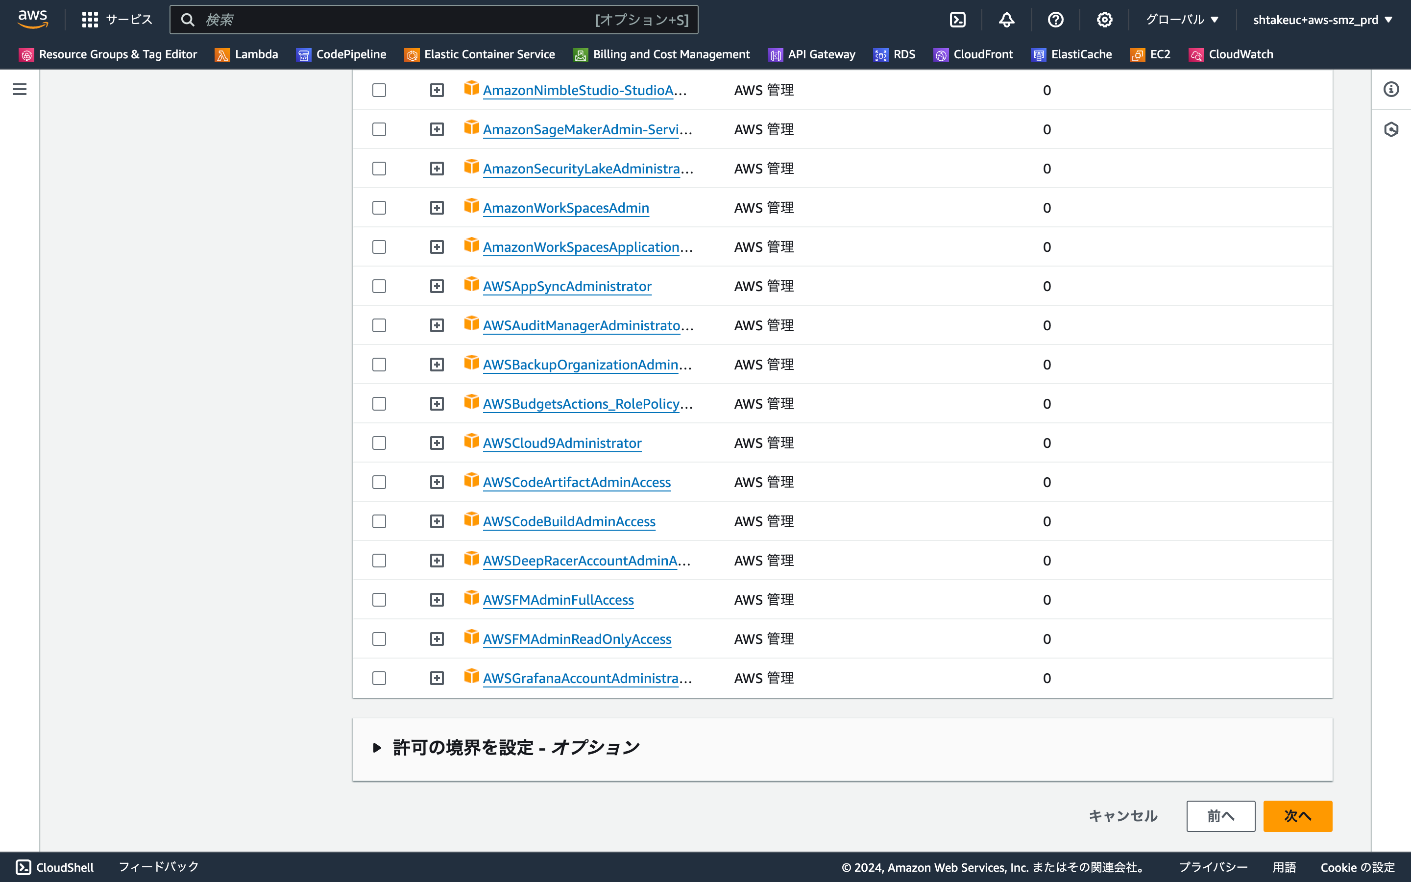Screen dimensions: 1411x882
Task: Open the AWSAppSyncAdministrator policy link
Action: (567, 287)
